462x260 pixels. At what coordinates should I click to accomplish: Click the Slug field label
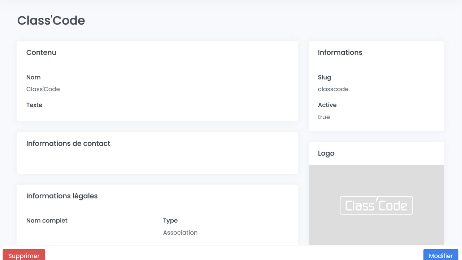(324, 77)
